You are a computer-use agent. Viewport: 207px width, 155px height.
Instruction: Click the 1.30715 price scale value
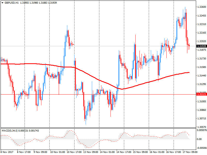tap(202, 119)
